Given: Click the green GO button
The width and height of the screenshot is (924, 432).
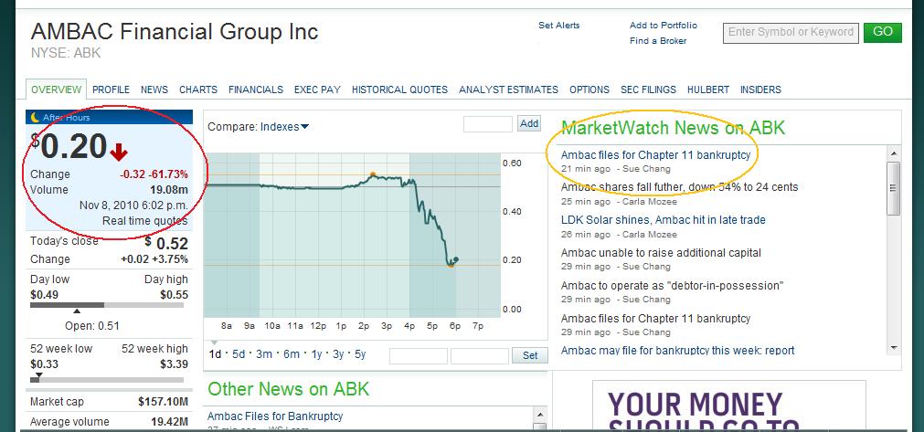Looking at the screenshot, I should [882, 32].
